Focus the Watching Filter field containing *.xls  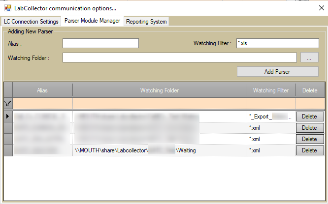click(x=278, y=43)
